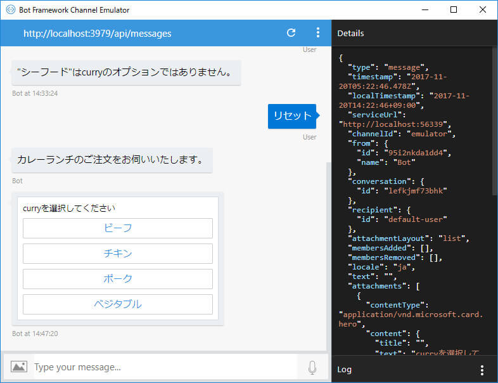
Task: Select the リセット user message bubble
Action: click(x=292, y=116)
